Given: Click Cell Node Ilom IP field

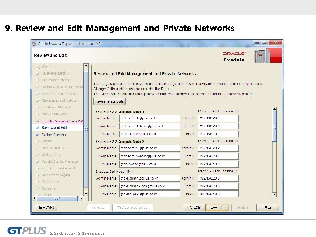Looking at the screenshot, I should pos(219,186).
